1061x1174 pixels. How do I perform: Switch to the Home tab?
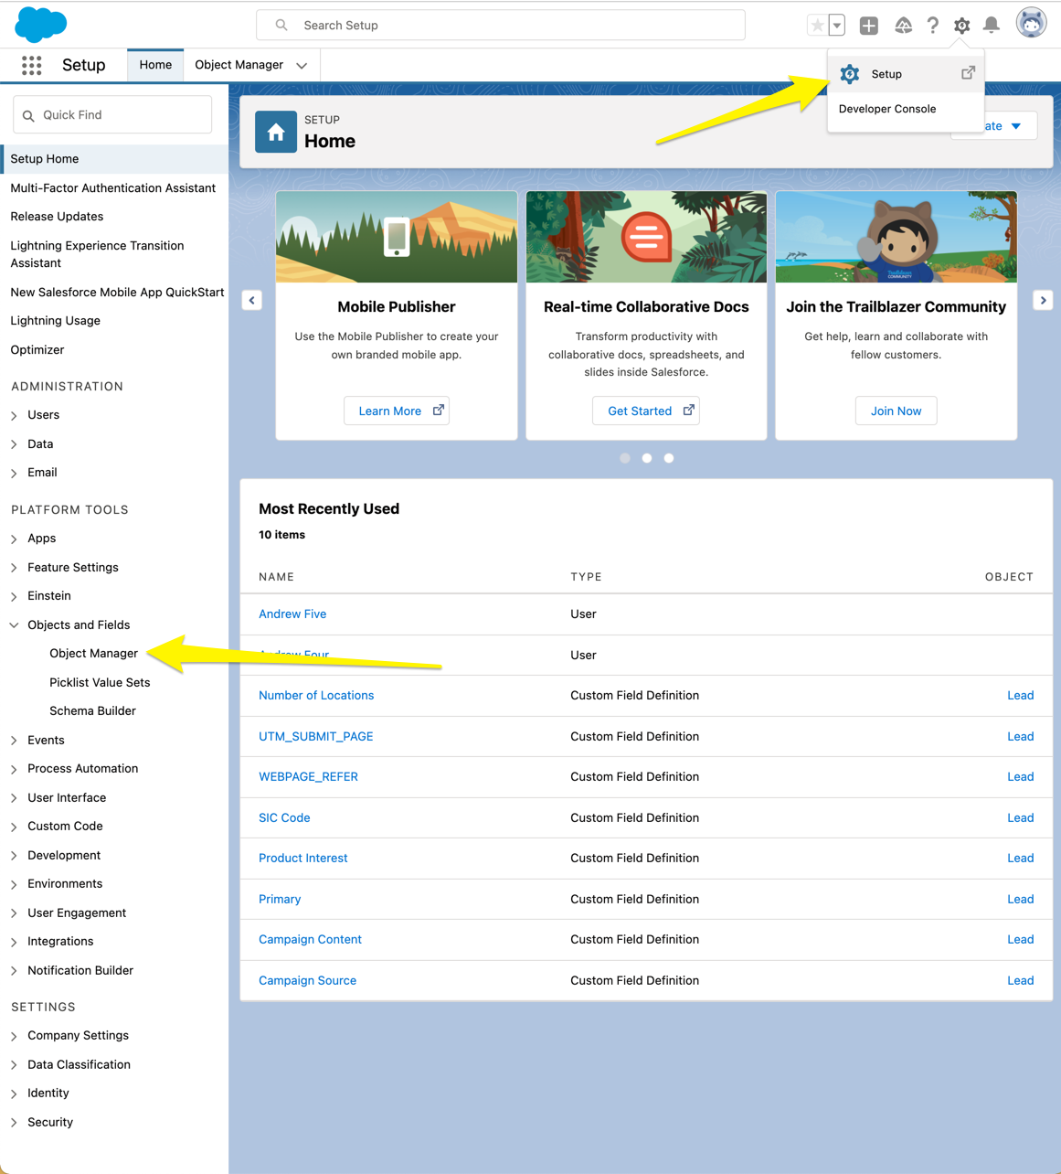pyautogui.click(x=154, y=65)
